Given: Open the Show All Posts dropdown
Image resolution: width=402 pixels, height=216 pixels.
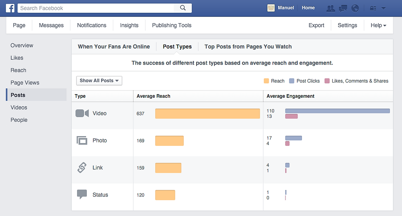Looking at the screenshot, I should click(99, 81).
